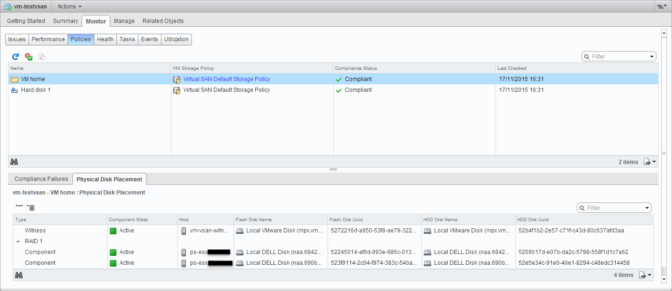Click the export icon beside 4 items
This screenshot has height=291, width=672.
tap(645, 275)
